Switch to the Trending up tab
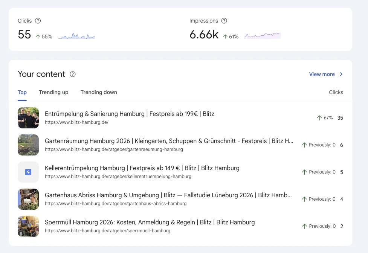 click(x=53, y=92)
